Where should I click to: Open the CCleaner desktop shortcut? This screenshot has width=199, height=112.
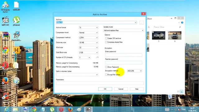pyautogui.click(x=5, y=97)
